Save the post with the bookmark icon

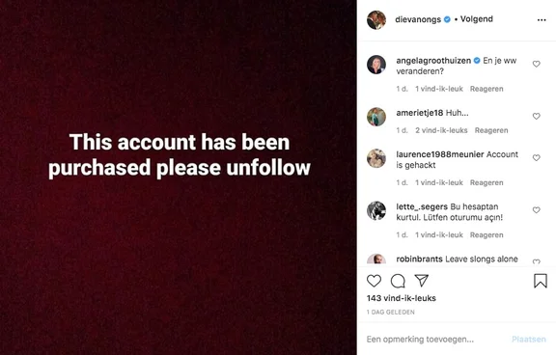click(541, 281)
